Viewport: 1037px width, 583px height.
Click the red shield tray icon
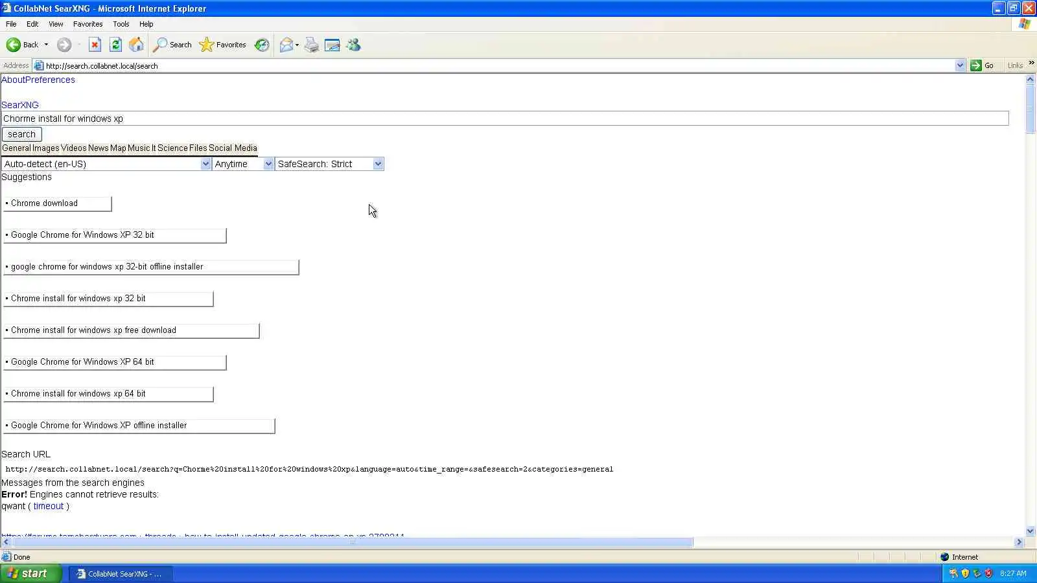coord(988,573)
